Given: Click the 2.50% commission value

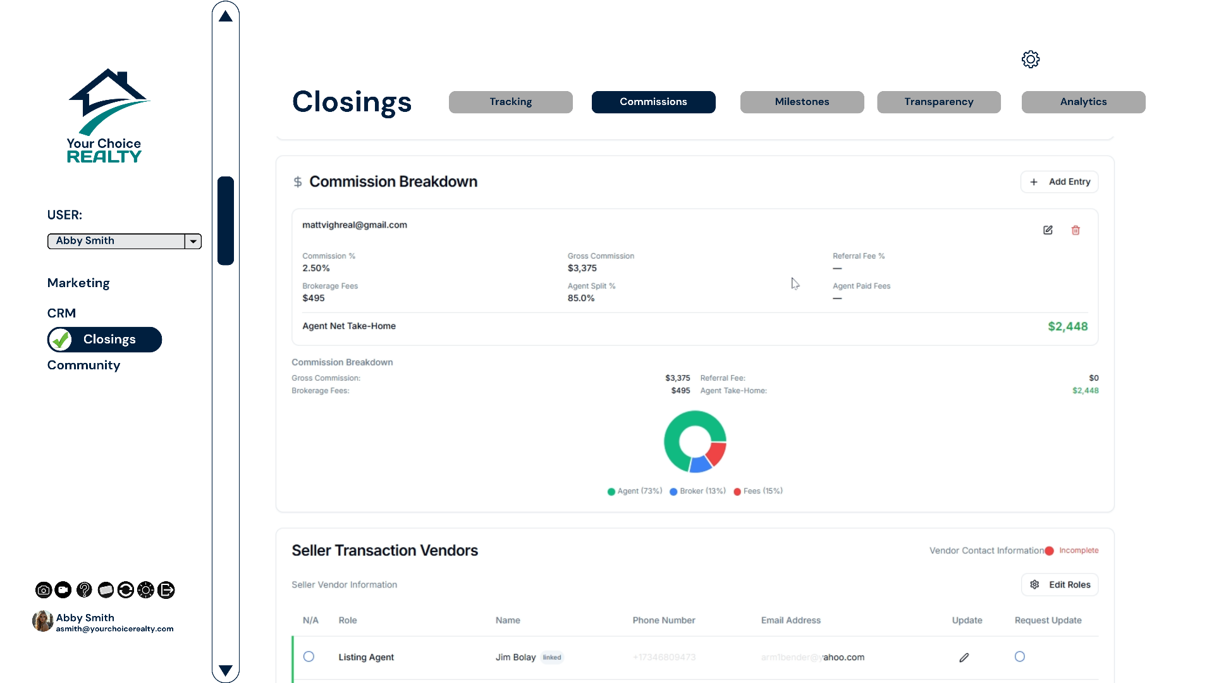Looking at the screenshot, I should (316, 268).
